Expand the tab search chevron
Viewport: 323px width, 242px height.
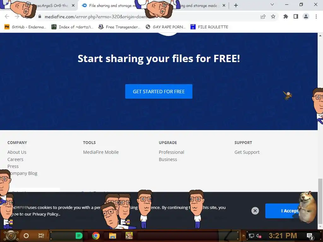pyautogui.click(x=272, y=4)
